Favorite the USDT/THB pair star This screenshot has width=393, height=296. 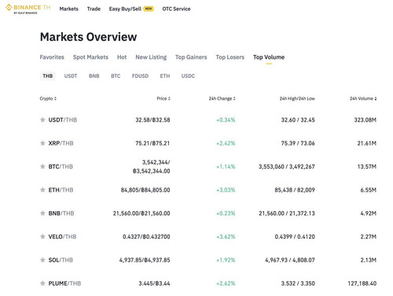[42, 120]
